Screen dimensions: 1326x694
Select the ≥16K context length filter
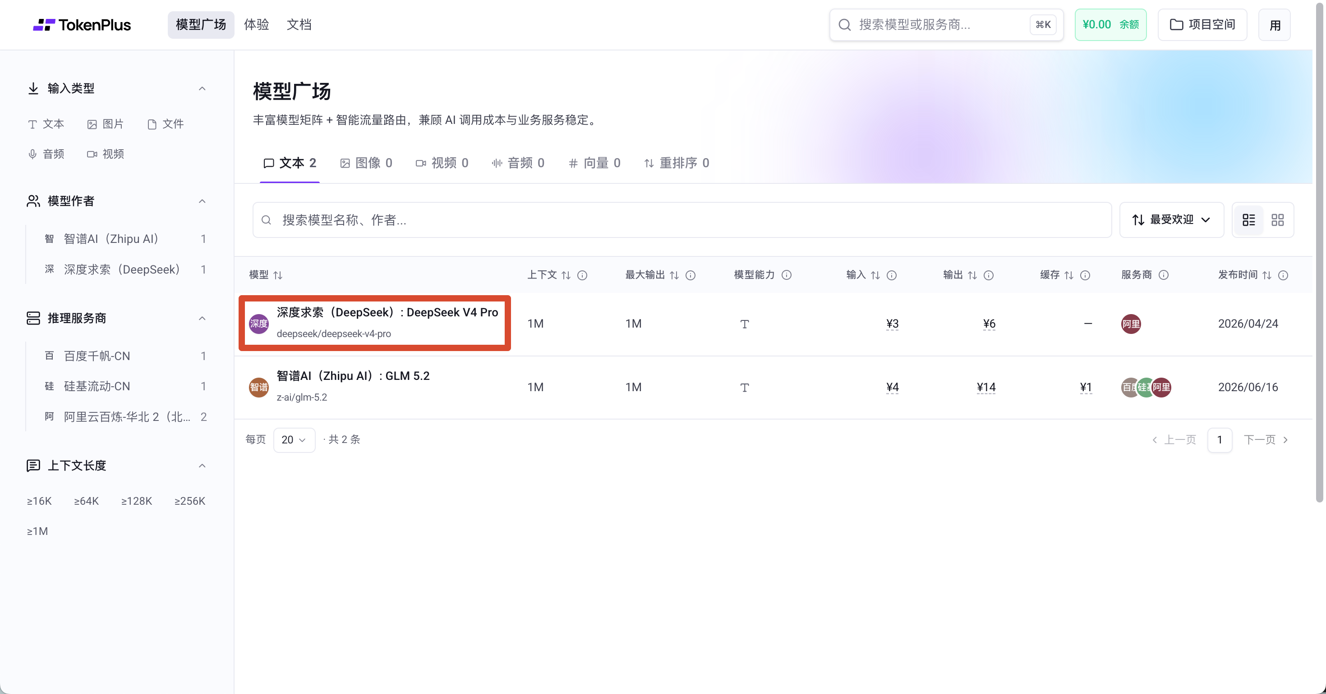tap(39, 501)
